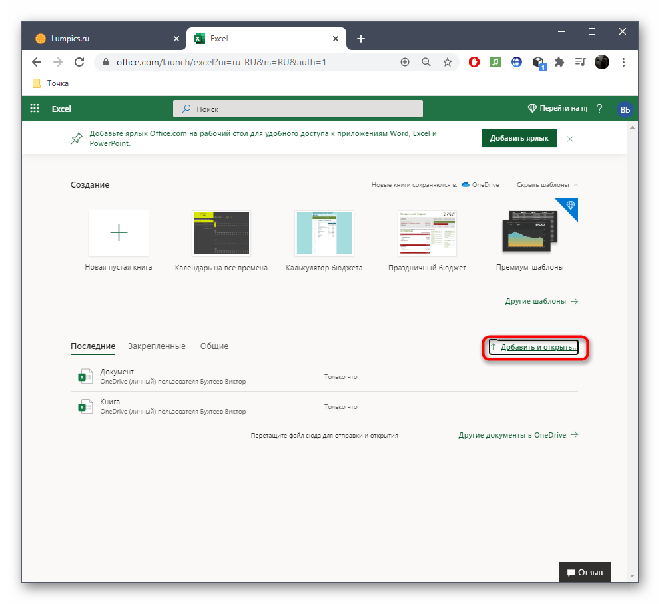Click Добавить и открыть upload link
Viewport: 660px width, 604px height.
point(533,347)
